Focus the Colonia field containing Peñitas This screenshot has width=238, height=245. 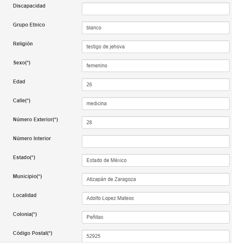[156, 217]
